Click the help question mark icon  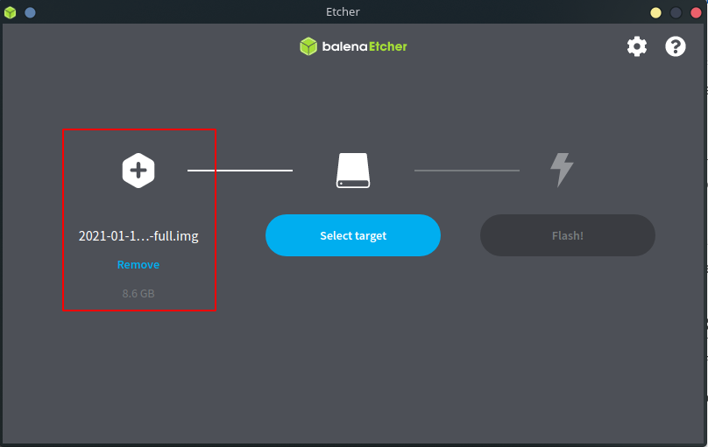676,46
